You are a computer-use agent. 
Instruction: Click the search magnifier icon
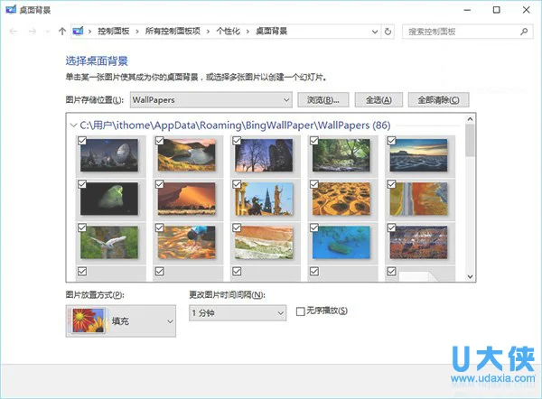[524, 32]
